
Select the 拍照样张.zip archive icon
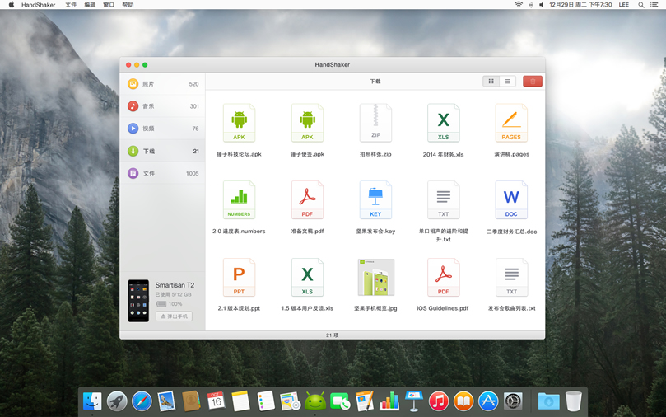[375, 124]
